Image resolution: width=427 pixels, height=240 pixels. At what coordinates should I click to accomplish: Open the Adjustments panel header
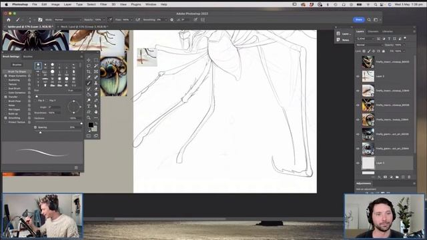tap(364, 183)
